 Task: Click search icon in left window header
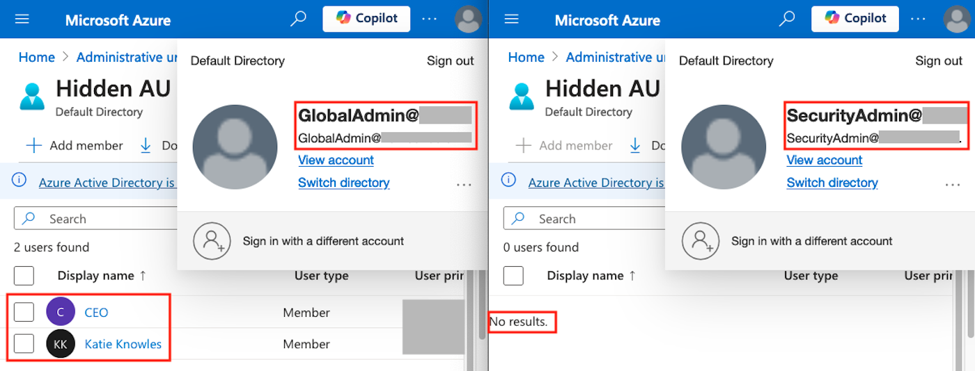click(298, 19)
